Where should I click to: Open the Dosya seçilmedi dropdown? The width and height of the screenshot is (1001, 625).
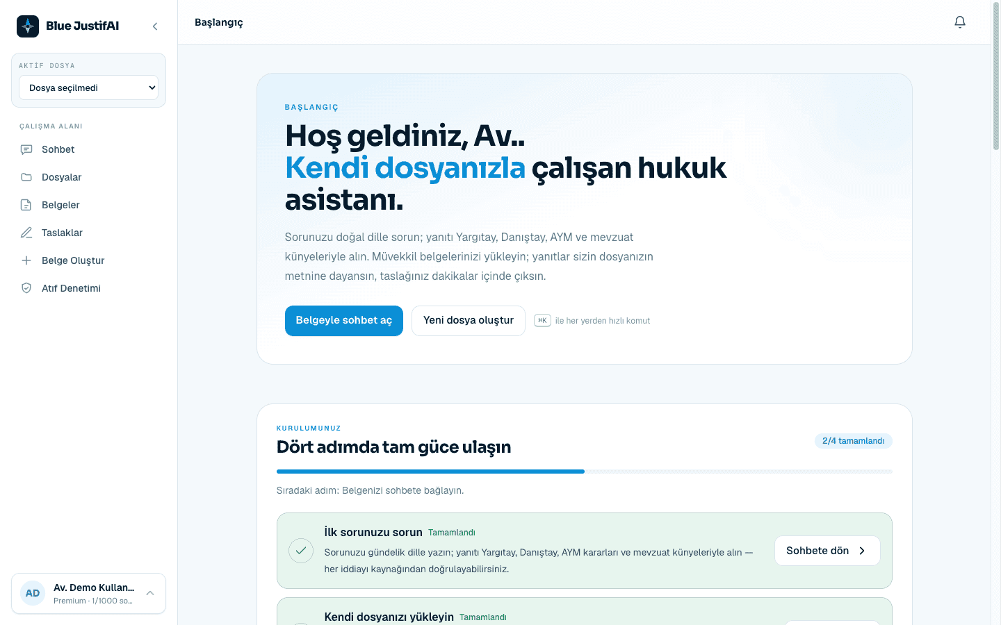pyautogui.click(x=88, y=87)
